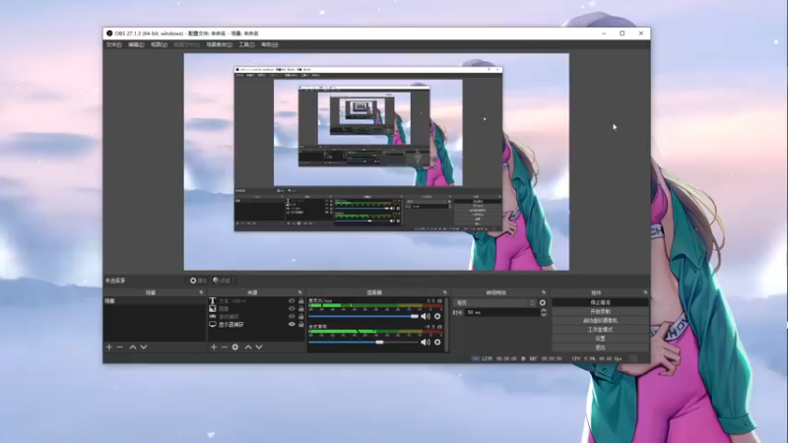Toggle lock on the 显示器捕获 source
This screenshot has width=788, height=443.
pyautogui.click(x=301, y=325)
